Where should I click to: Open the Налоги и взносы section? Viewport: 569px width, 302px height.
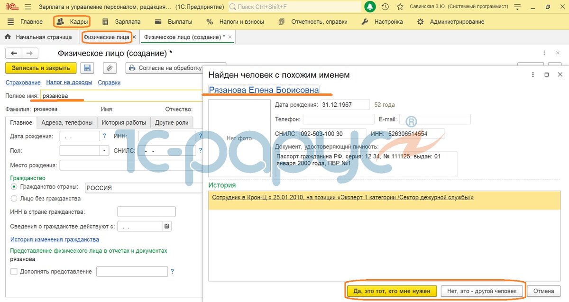point(236,22)
